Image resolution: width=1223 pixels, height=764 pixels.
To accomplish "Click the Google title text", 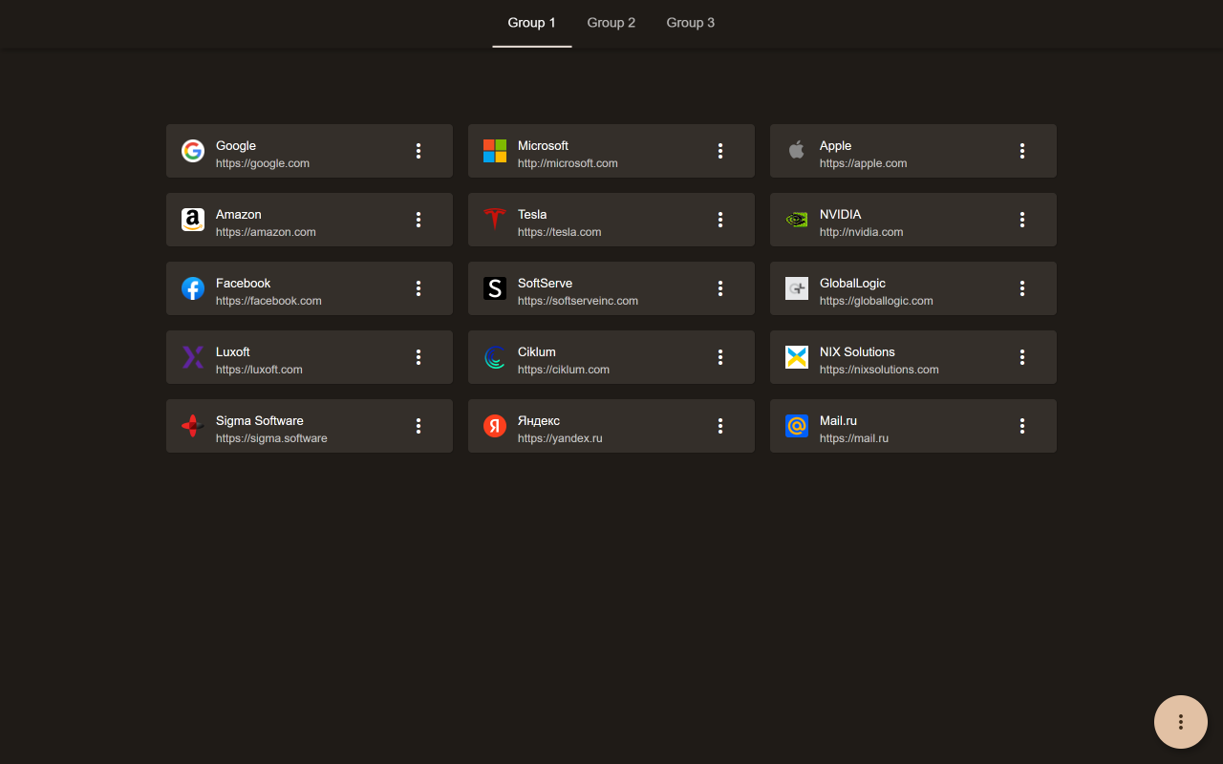I will tap(236, 146).
